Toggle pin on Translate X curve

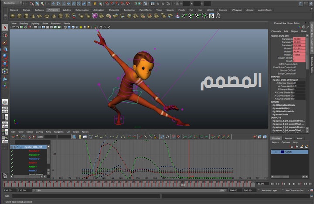pos(12,151)
